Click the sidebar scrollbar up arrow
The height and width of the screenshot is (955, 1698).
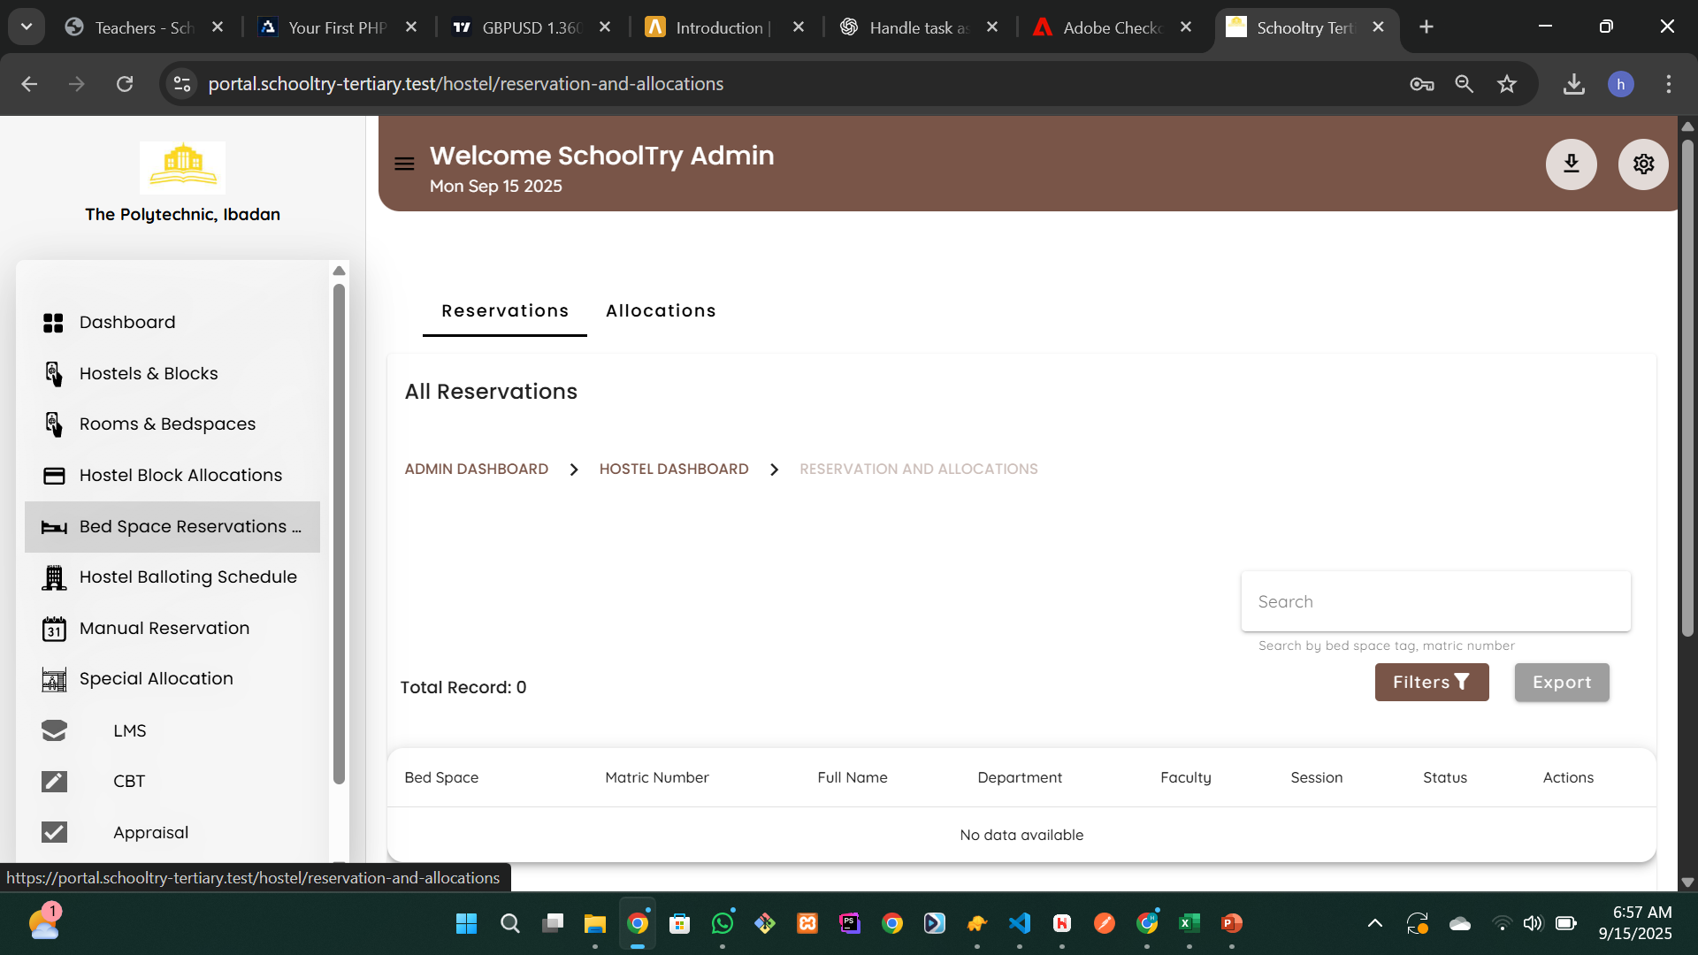coord(339,271)
